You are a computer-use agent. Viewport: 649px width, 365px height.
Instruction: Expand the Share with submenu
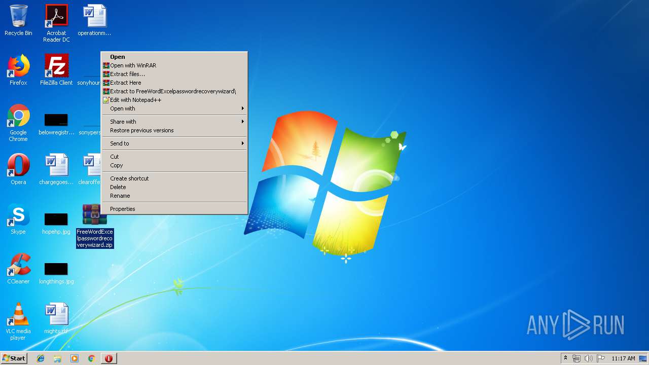[x=174, y=122]
